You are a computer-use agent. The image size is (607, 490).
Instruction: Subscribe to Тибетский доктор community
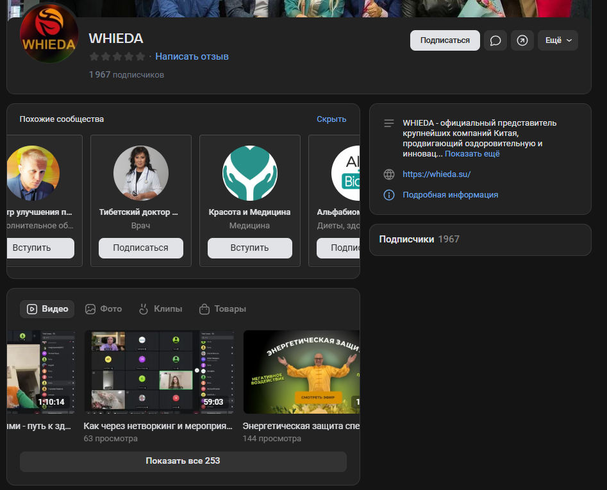coord(141,248)
